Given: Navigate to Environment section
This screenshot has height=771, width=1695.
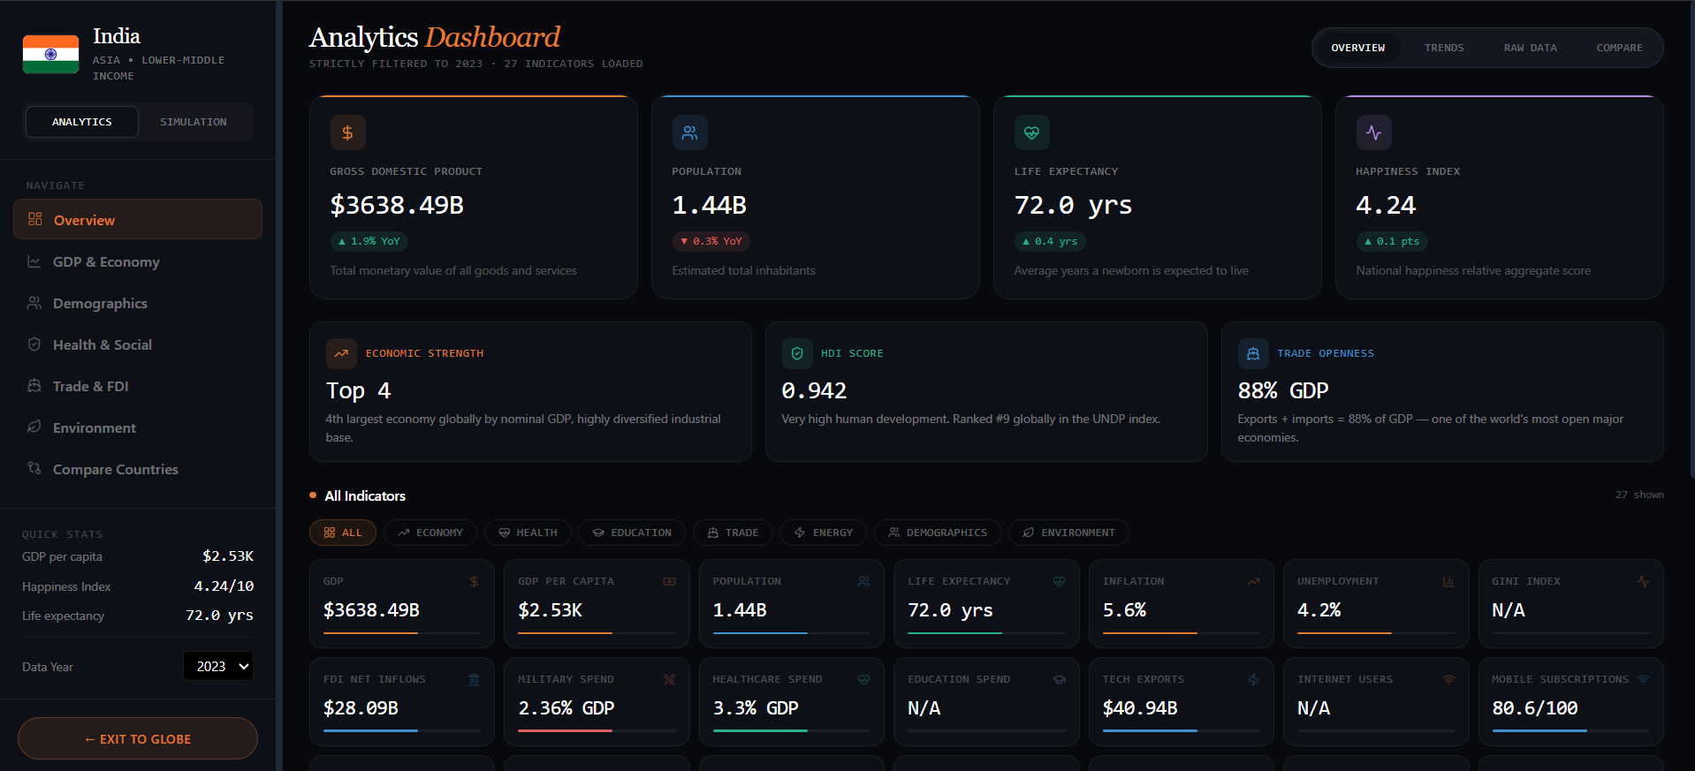Looking at the screenshot, I should pyautogui.click(x=138, y=427).
